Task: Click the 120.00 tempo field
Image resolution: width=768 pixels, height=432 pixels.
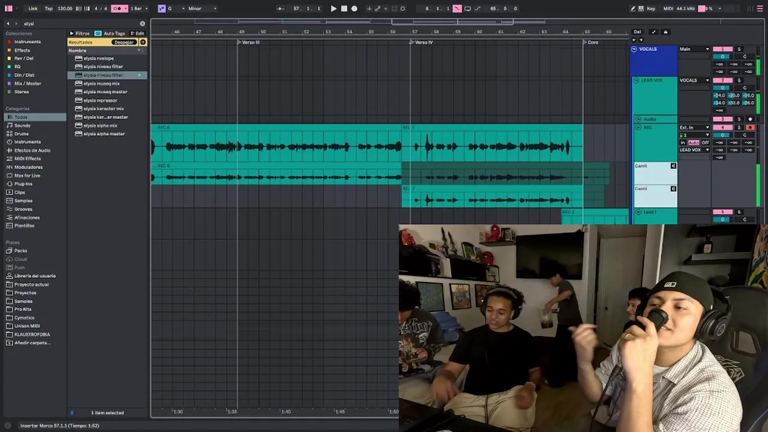Action: 65,8
